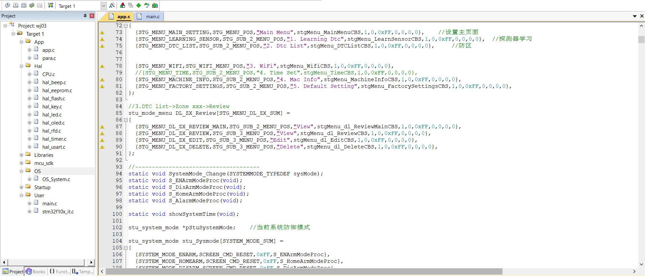Select hal_usart.c in project tree
The height and width of the screenshot is (276, 645).
(x=54, y=147)
